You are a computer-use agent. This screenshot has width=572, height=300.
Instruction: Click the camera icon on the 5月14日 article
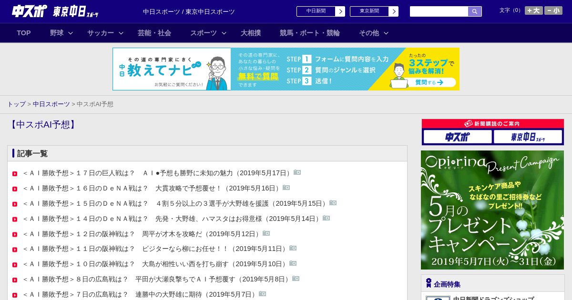click(327, 218)
